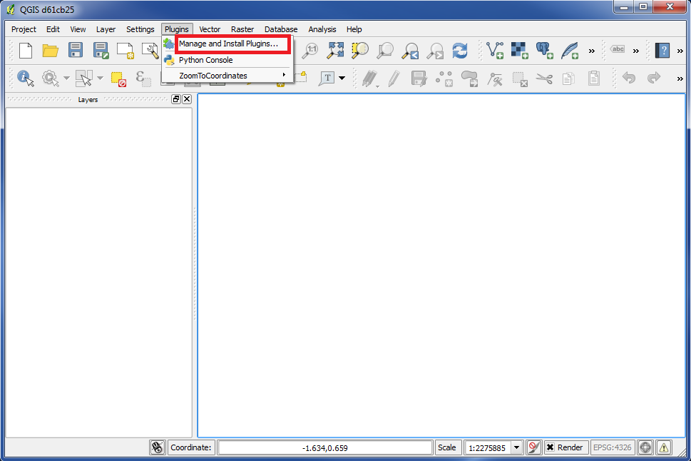Open the Scale dropdown arrow
Screen dimensions: 691x461
(516, 447)
